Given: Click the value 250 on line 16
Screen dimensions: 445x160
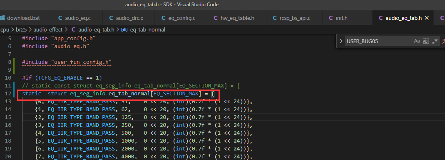Looking at the screenshot, I should 126,125.
